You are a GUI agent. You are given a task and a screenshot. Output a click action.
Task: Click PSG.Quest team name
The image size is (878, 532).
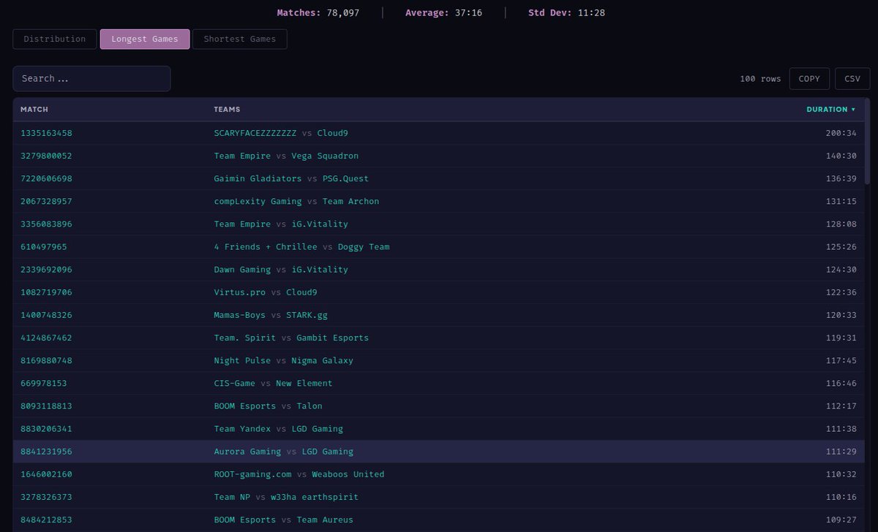[x=345, y=178]
